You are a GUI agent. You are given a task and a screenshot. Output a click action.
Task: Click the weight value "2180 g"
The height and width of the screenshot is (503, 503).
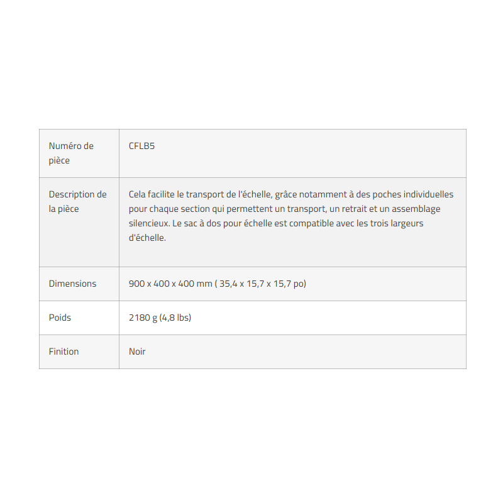[x=143, y=318]
